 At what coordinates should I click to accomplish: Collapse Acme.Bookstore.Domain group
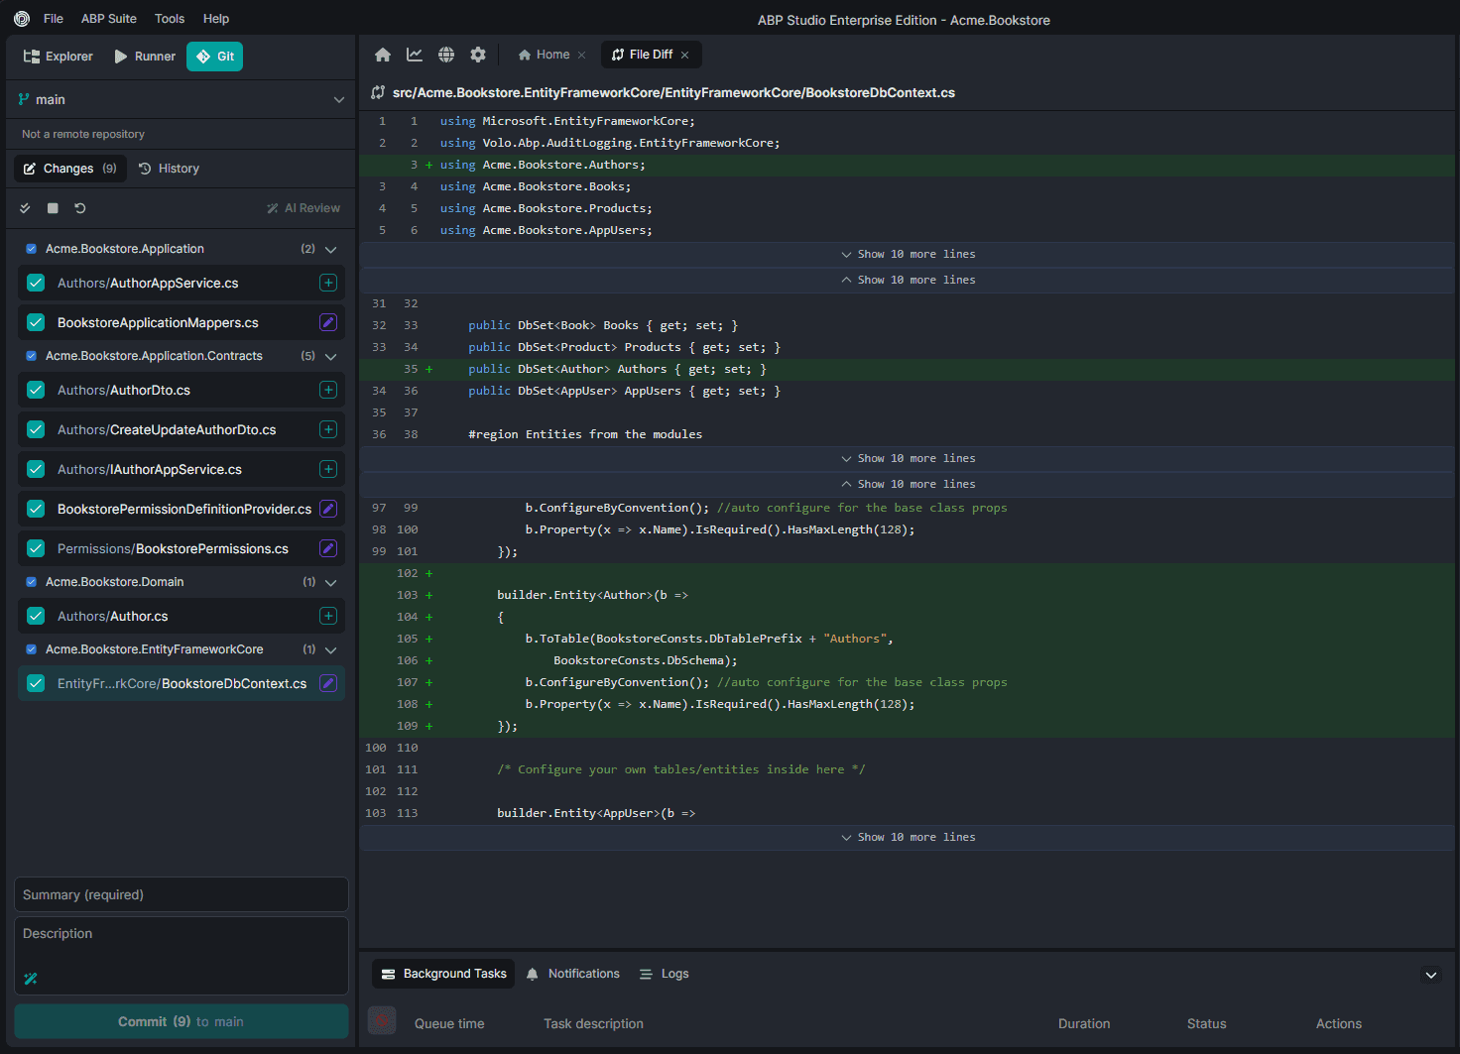[331, 583]
